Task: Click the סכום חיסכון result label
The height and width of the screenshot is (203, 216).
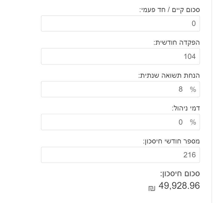Action: 180,174
